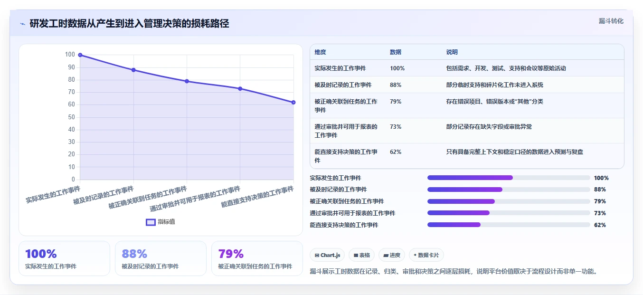Click the 通过审批并可用于报表的工作事件 progress bar
643x295 pixels.
509,213
